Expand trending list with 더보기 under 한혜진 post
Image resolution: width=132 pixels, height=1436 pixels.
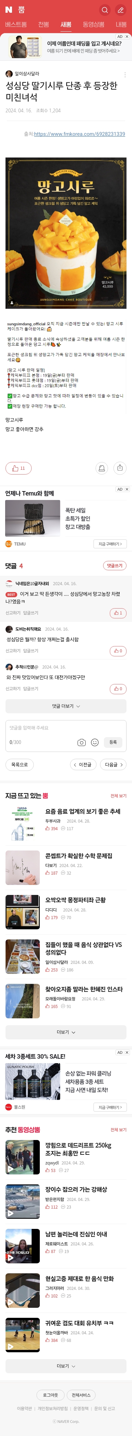(66, 1032)
